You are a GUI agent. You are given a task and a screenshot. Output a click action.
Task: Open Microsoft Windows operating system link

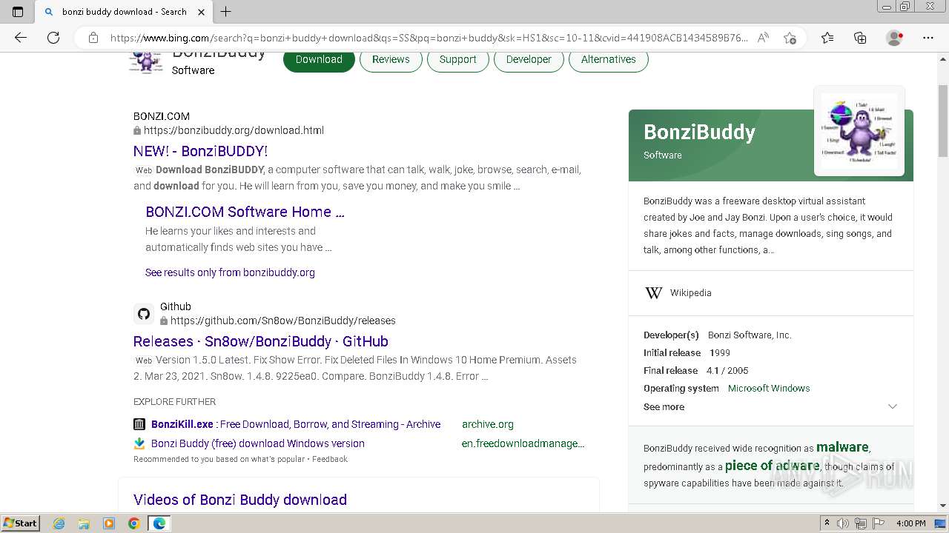pos(769,388)
